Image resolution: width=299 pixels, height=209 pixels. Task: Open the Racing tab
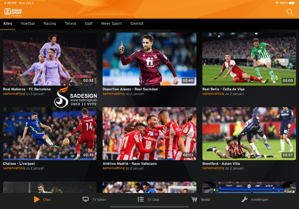[50, 24]
